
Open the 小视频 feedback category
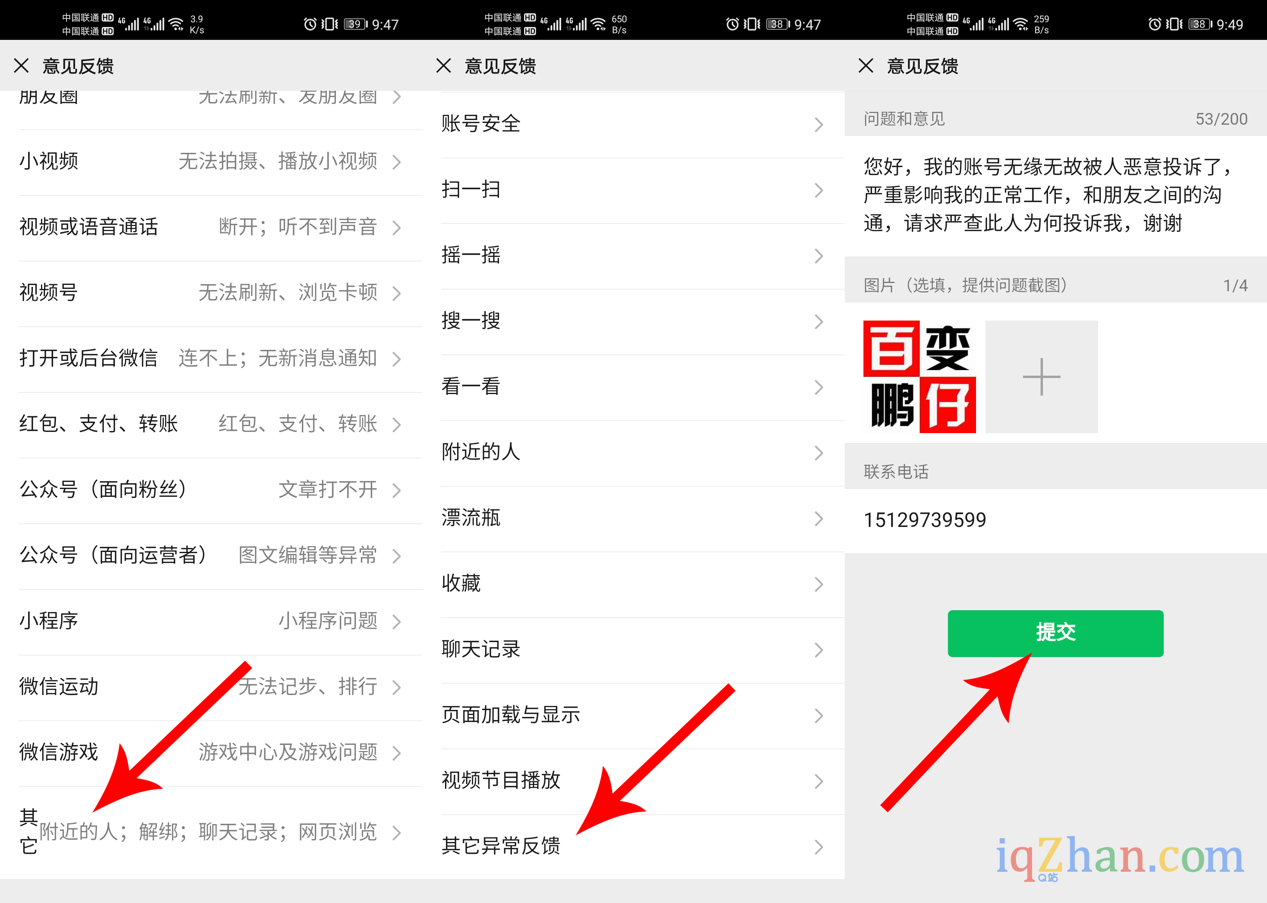(211, 162)
